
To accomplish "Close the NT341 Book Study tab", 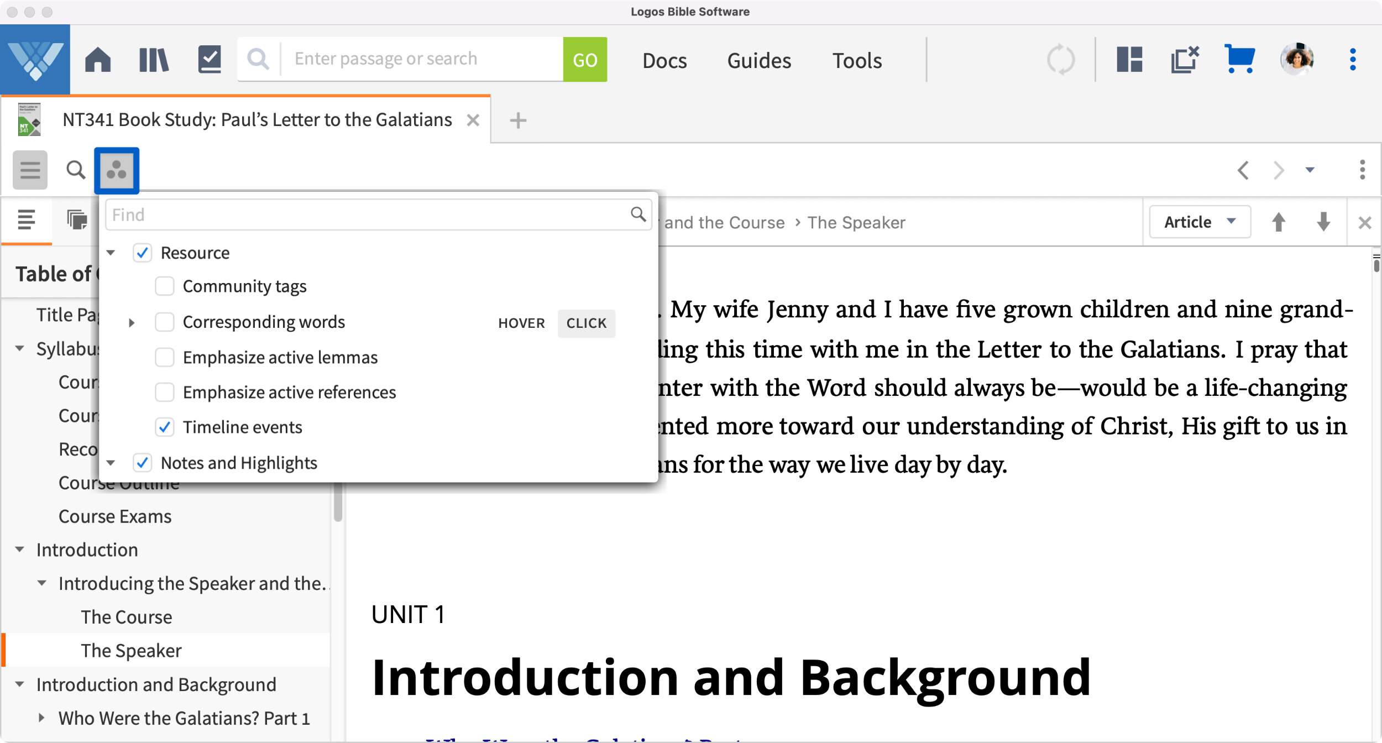I will click(x=473, y=120).
